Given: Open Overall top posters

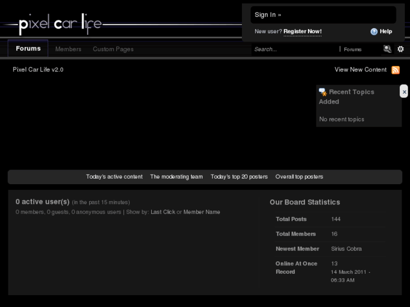Looking at the screenshot, I should pyautogui.click(x=299, y=177).
